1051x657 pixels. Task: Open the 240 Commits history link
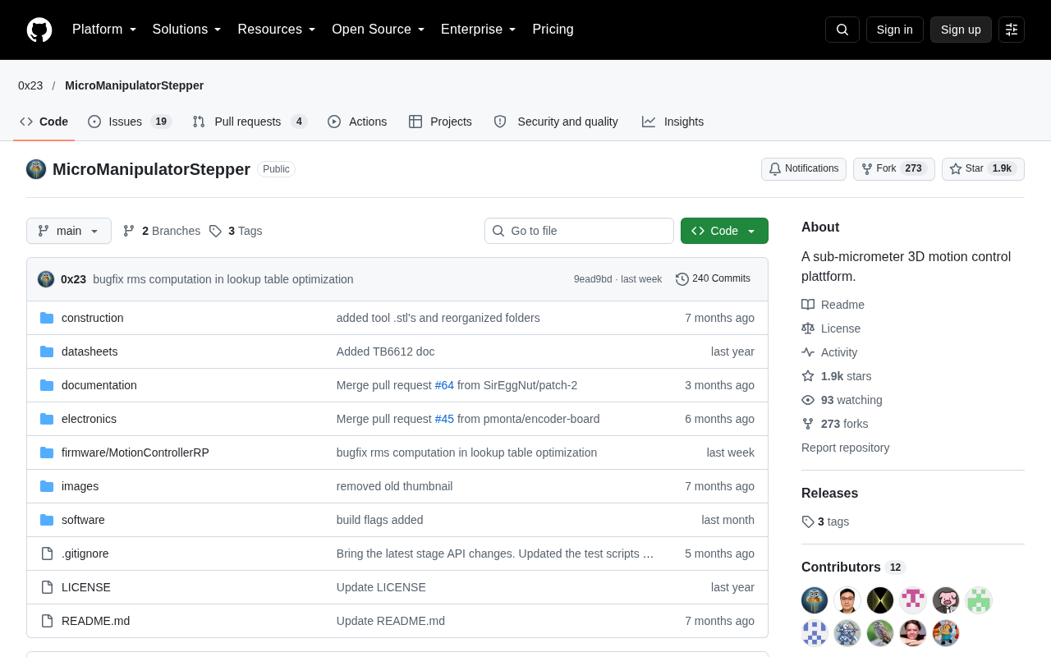pos(713,279)
